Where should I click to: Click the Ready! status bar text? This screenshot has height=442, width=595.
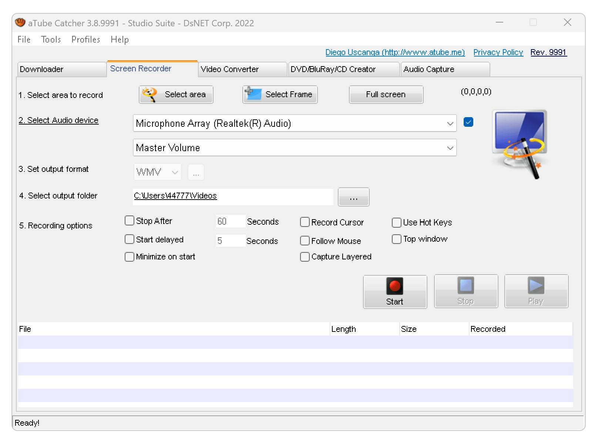tap(27, 423)
